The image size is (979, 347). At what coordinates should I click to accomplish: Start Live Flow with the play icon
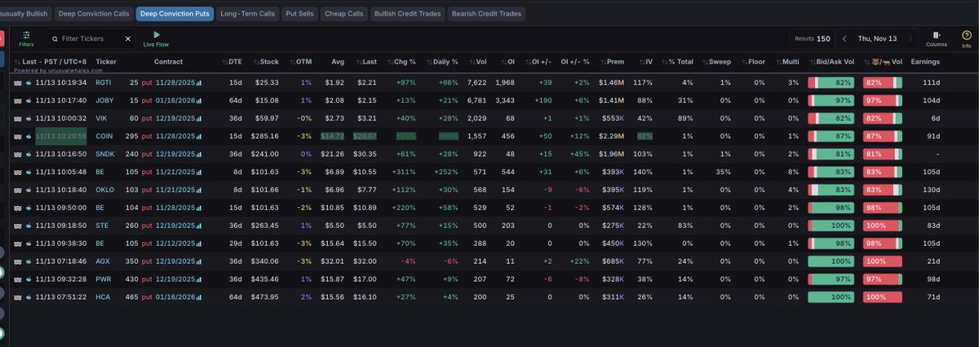(155, 35)
